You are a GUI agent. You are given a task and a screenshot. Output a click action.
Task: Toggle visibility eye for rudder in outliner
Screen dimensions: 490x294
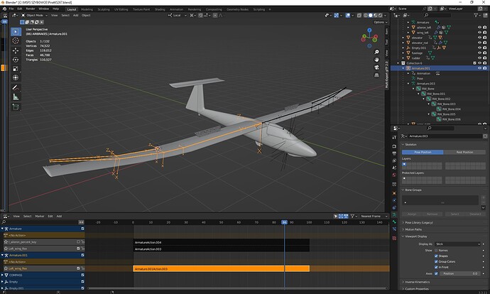(479, 58)
